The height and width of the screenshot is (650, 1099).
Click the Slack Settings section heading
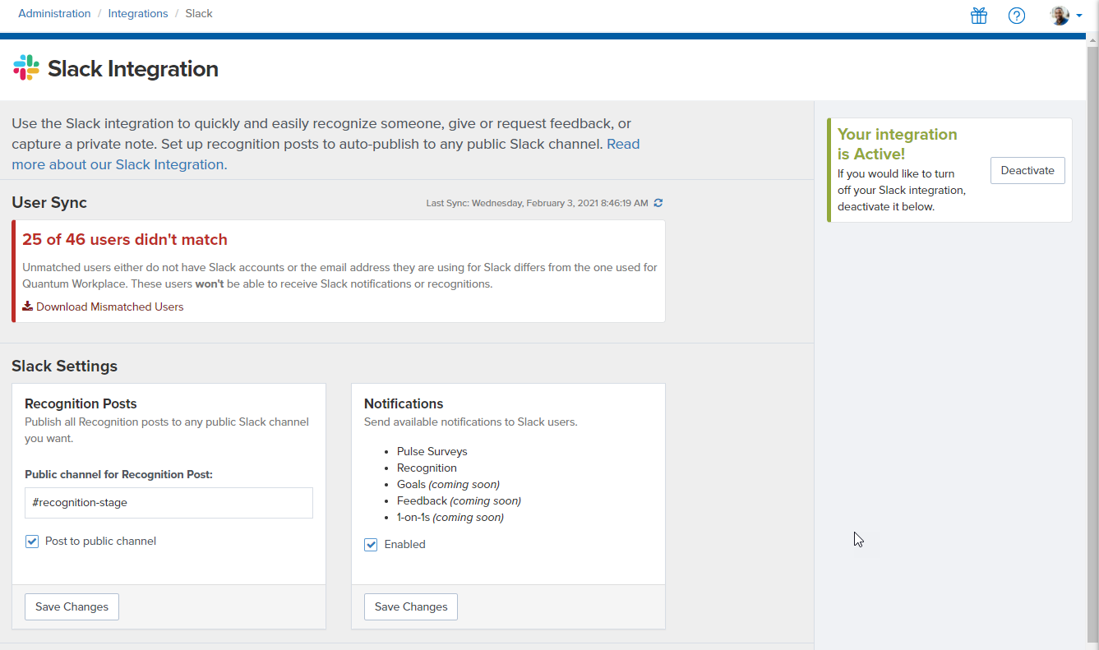click(65, 366)
